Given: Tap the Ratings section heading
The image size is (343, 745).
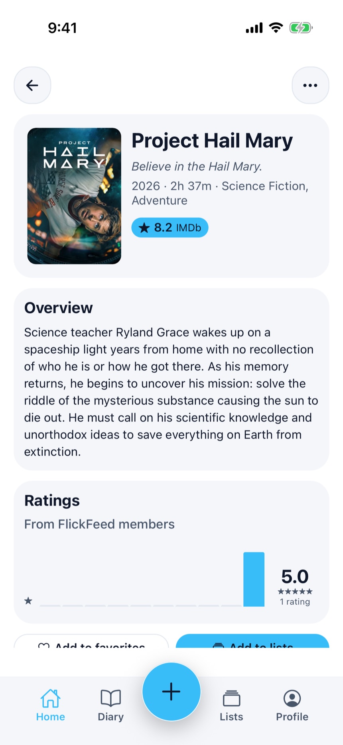Looking at the screenshot, I should click(52, 501).
